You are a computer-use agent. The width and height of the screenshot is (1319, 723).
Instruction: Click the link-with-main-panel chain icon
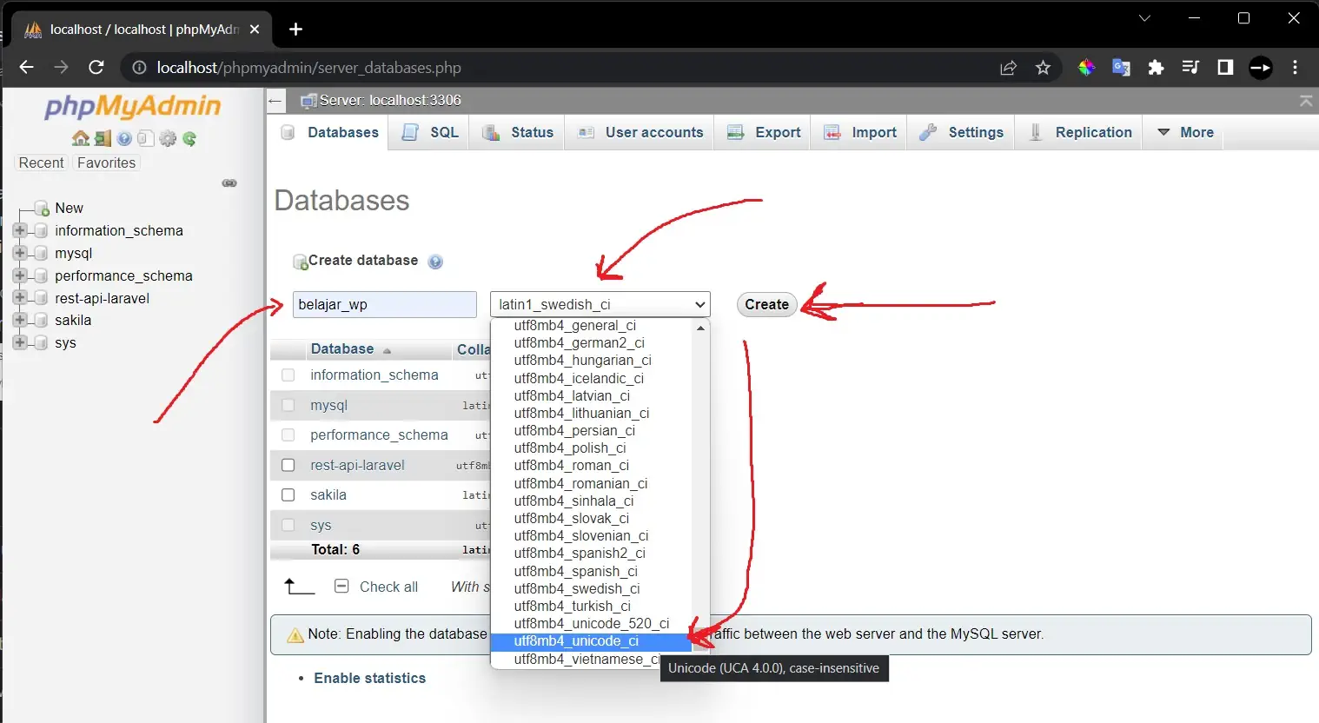pyautogui.click(x=229, y=183)
